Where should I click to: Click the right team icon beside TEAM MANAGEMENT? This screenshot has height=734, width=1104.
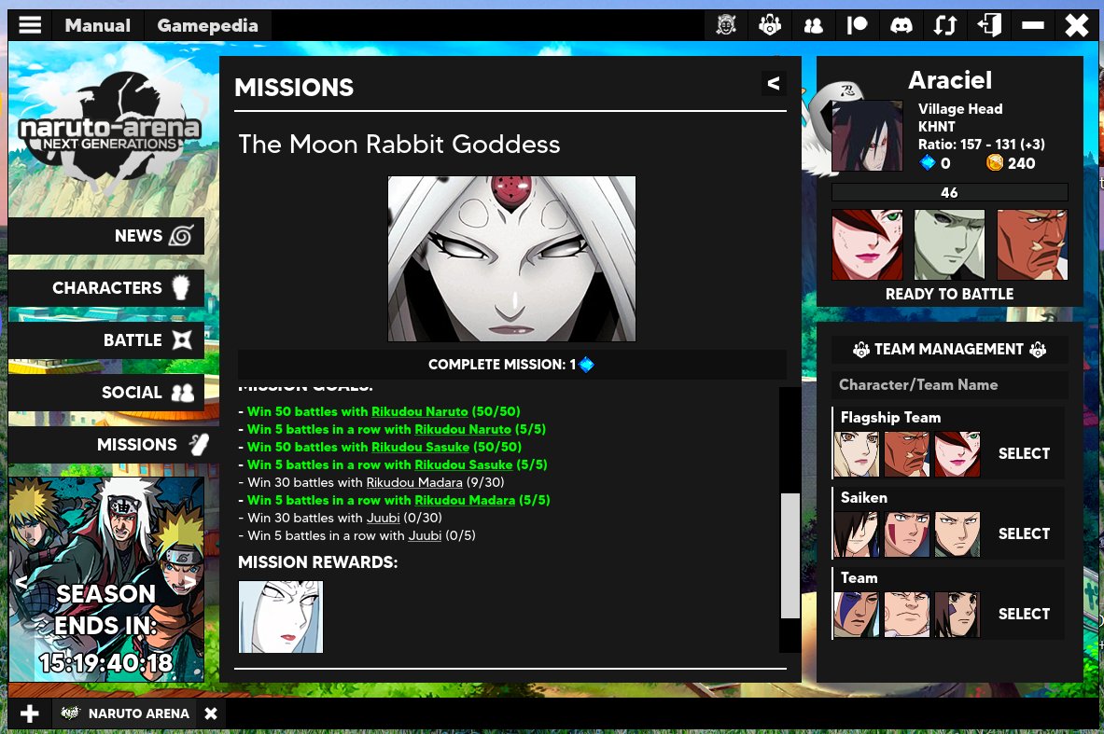pos(1037,350)
